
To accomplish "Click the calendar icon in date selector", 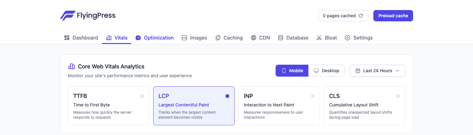I will click(358, 71).
